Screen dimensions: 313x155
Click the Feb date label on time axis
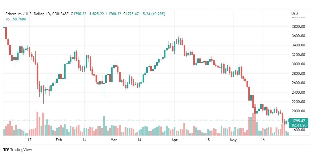click(x=59, y=140)
